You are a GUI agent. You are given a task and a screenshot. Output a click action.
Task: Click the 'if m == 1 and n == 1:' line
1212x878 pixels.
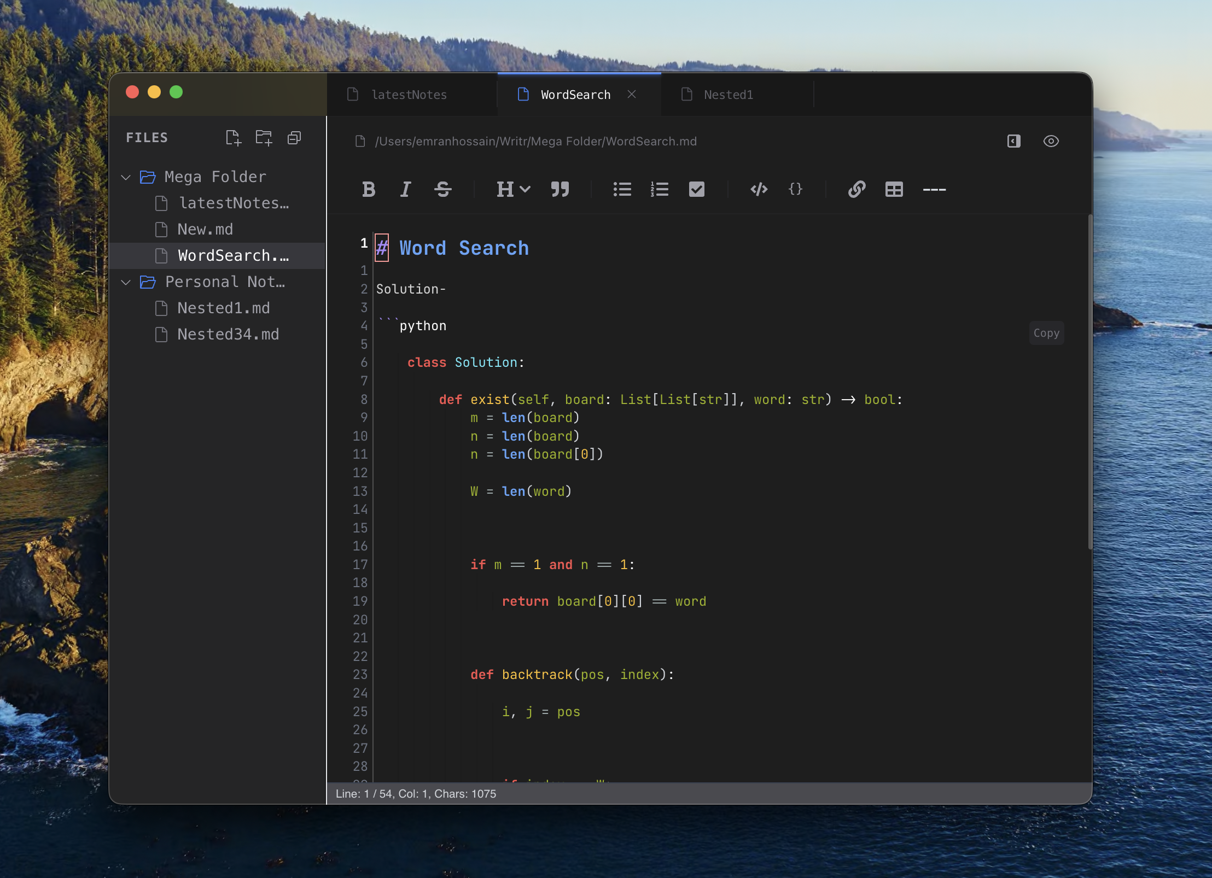tap(552, 565)
